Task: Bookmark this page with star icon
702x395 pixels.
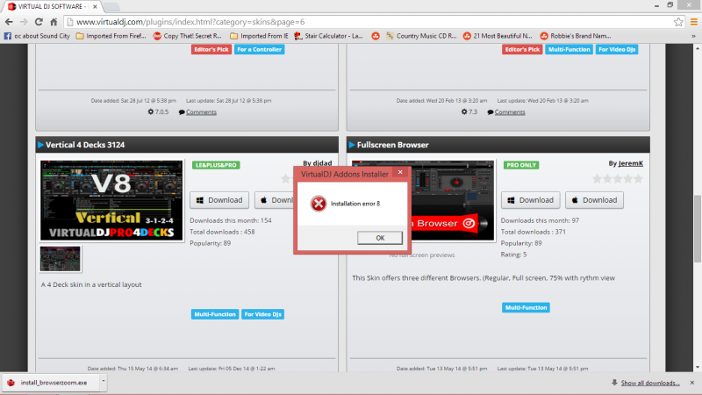Action: (678, 21)
